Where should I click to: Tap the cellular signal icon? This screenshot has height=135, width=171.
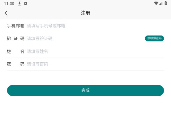161,4
